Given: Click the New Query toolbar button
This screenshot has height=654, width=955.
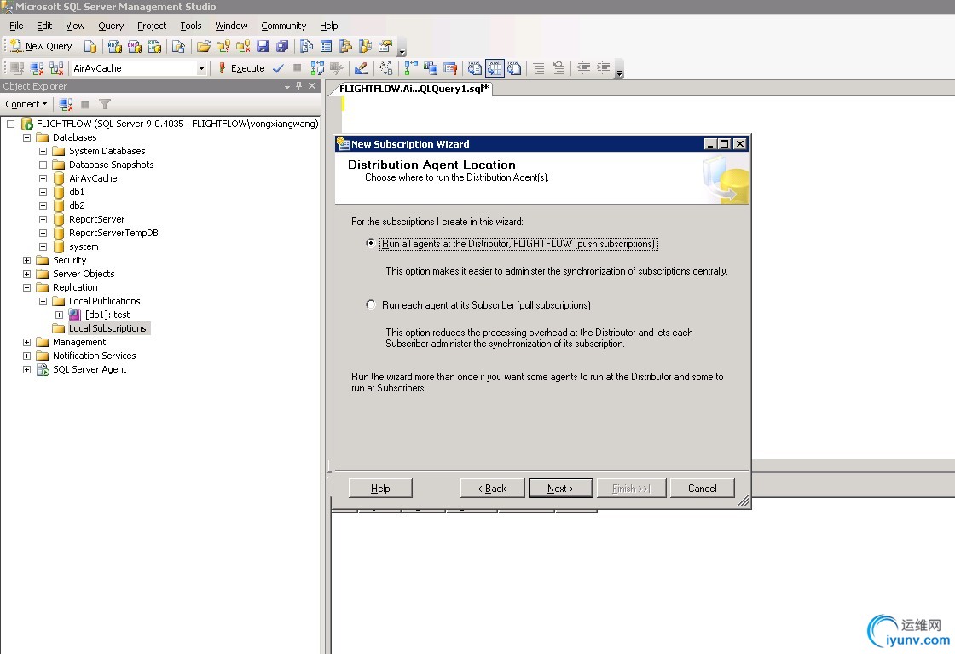Looking at the screenshot, I should click(42, 46).
